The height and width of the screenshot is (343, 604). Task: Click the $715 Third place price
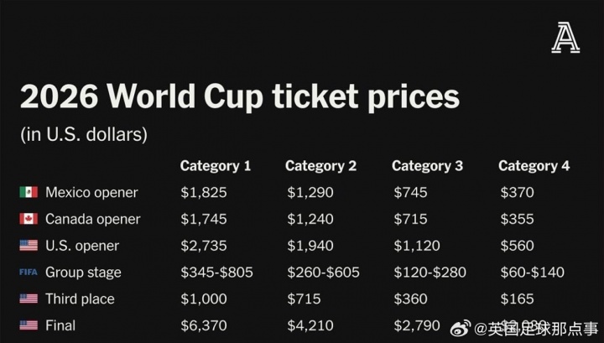[304, 299]
